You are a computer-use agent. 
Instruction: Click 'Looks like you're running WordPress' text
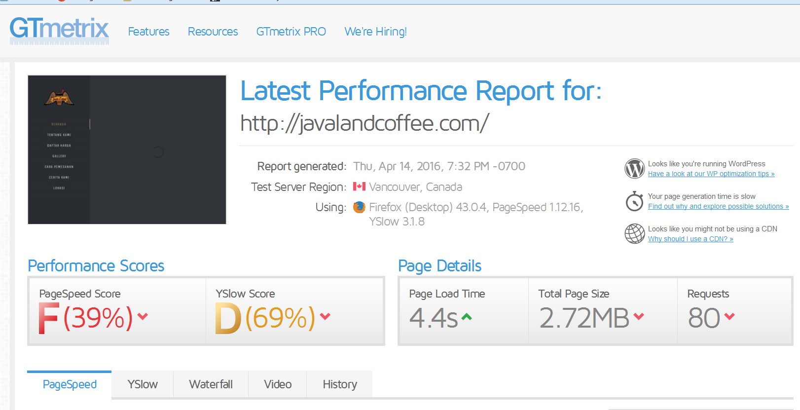(707, 164)
